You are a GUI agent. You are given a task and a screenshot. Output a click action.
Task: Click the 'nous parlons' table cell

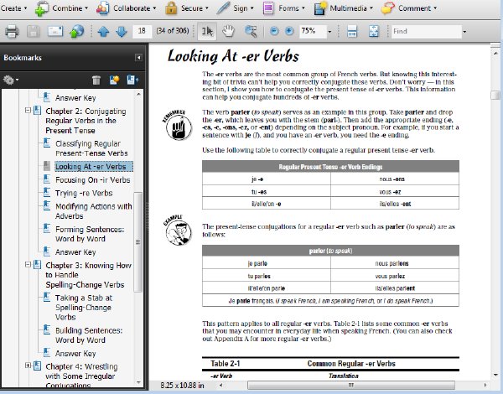pos(395,263)
